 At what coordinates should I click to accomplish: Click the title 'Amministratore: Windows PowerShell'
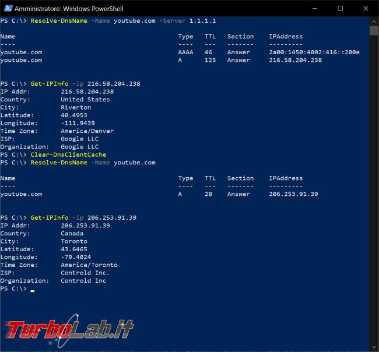69,9
